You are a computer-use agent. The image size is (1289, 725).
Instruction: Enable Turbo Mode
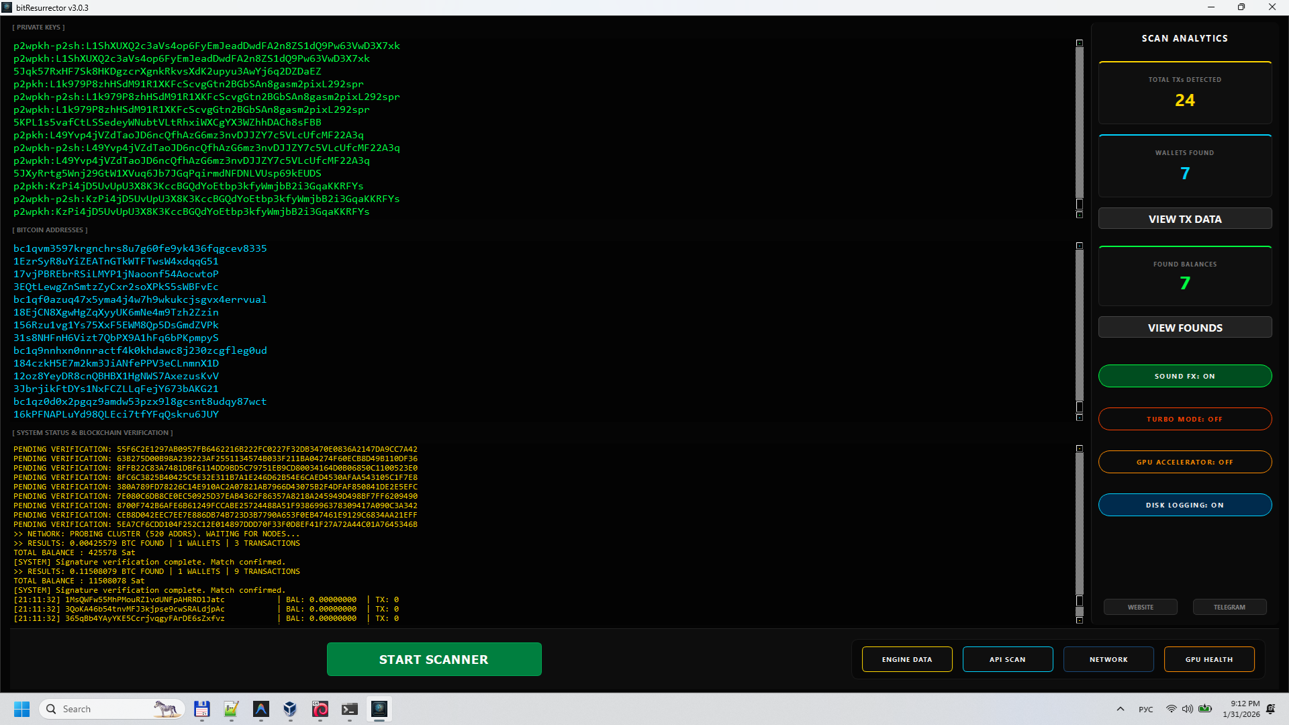tap(1184, 418)
